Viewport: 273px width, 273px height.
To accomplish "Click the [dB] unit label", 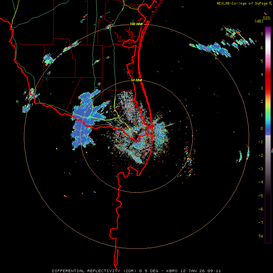I will 259,21.
